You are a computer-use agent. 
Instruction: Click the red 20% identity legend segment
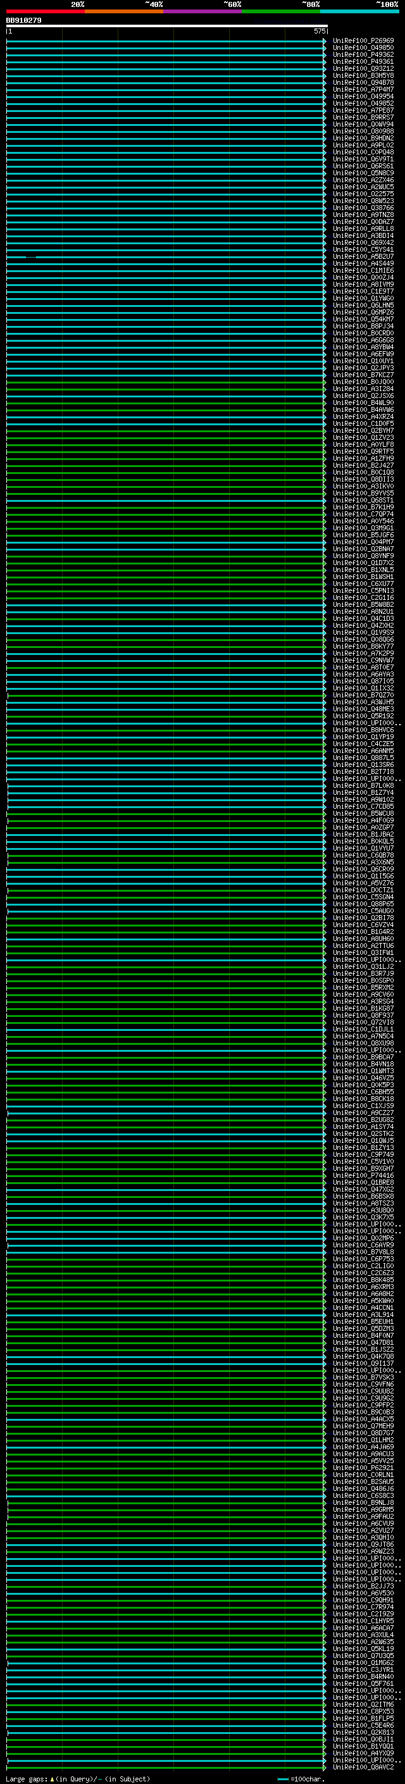click(x=45, y=11)
